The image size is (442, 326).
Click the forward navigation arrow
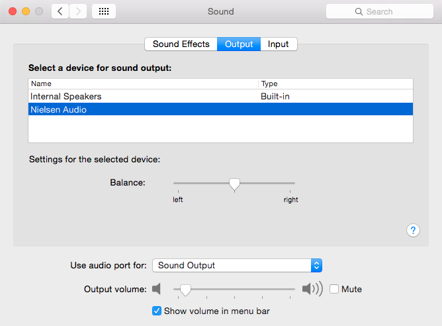click(78, 11)
